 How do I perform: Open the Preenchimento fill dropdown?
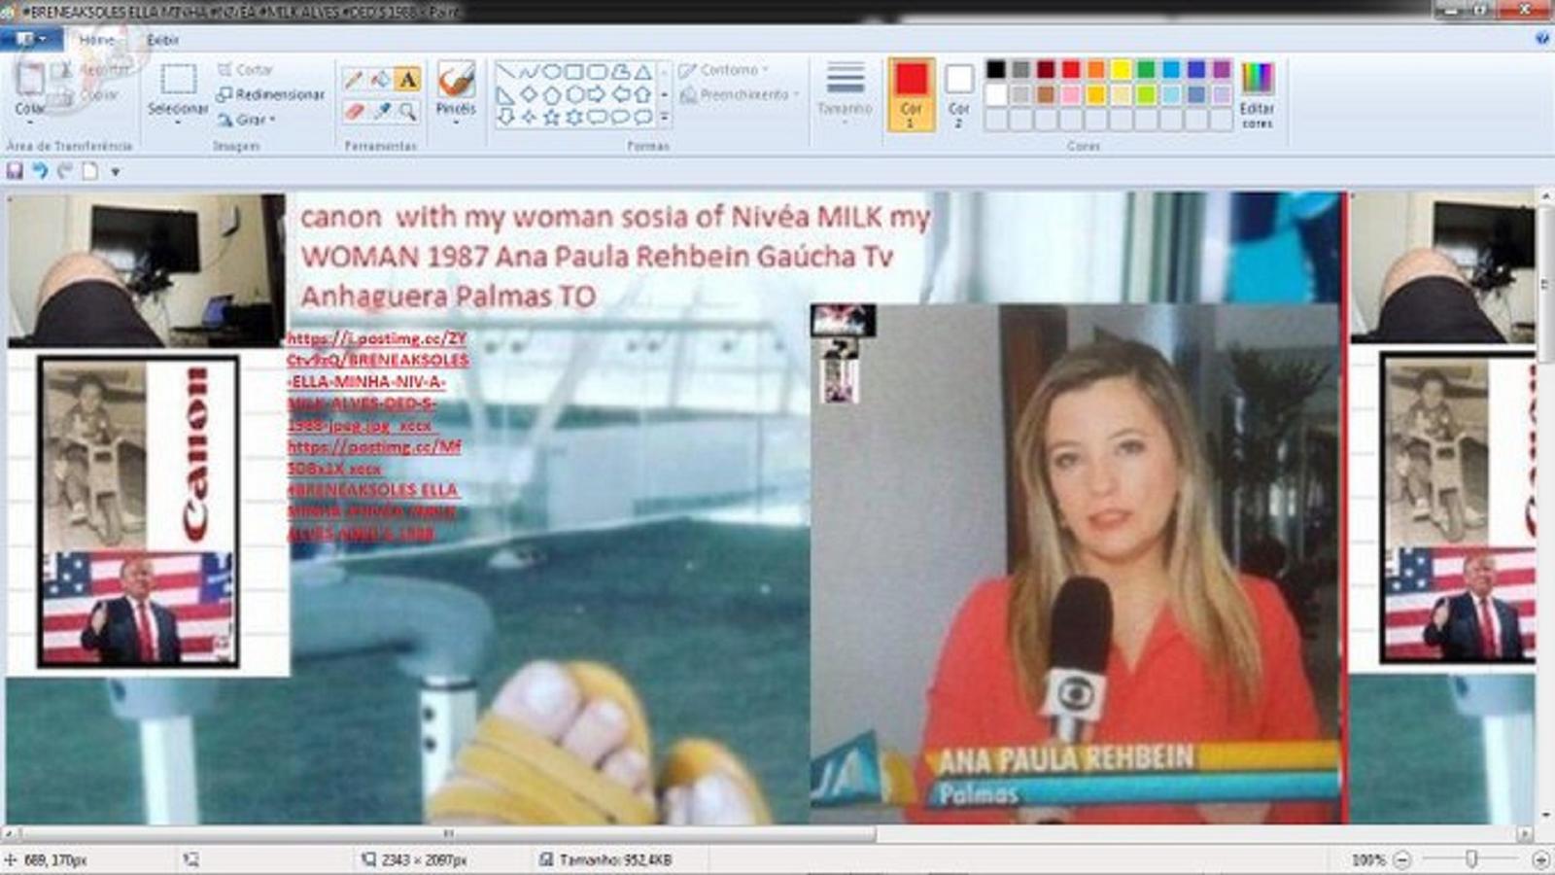pyautogui.click(x=739, y=95)
